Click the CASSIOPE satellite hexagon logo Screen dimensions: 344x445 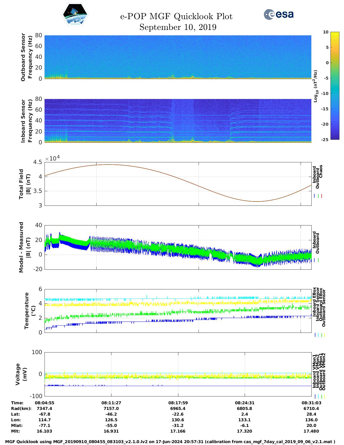[75, 15]
